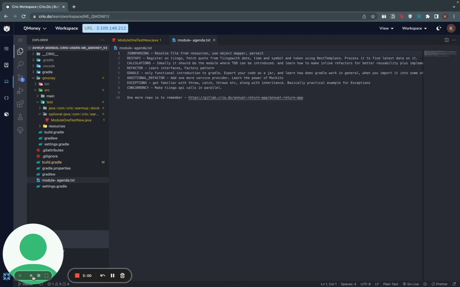Select the module- agenda.txt editor tab
The height and width of the screenshot is (287, 460).
(194, 40)
